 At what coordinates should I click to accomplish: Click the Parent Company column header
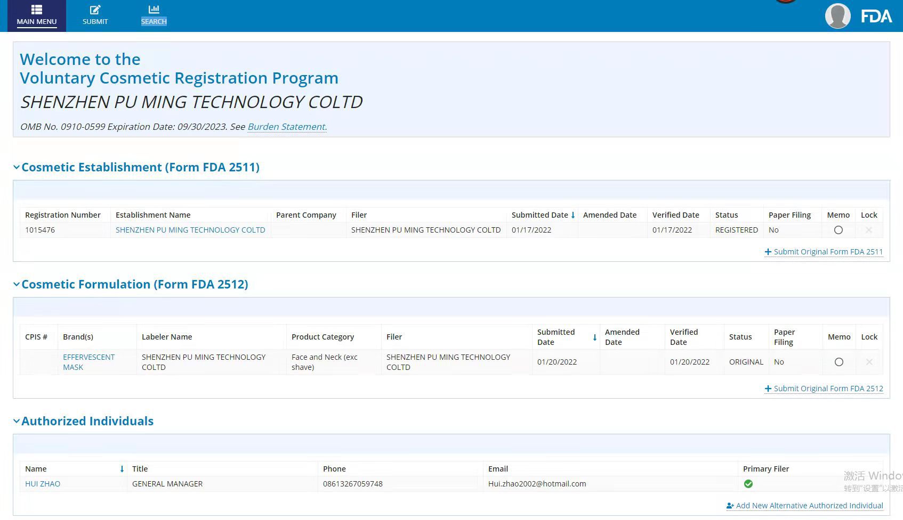[306, 215]
